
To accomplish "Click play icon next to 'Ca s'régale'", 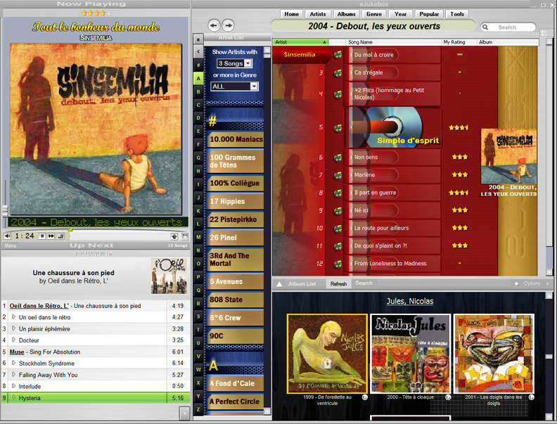I will tap(338, 72).
